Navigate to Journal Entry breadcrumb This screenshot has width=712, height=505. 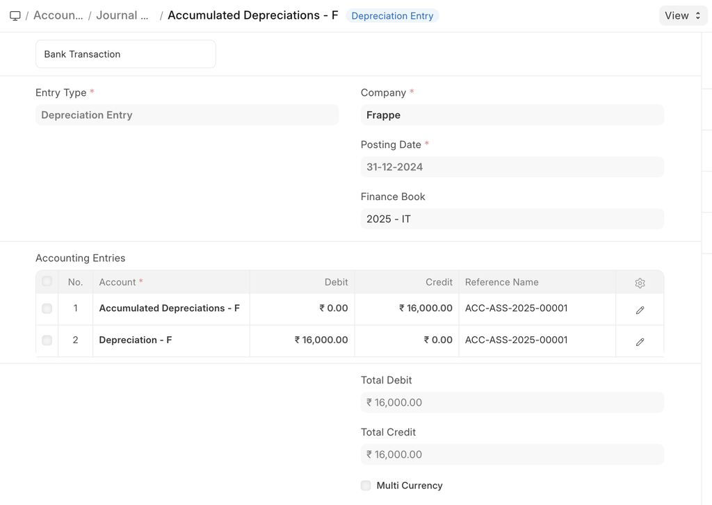pyautogui.click(x=122, y=15)
